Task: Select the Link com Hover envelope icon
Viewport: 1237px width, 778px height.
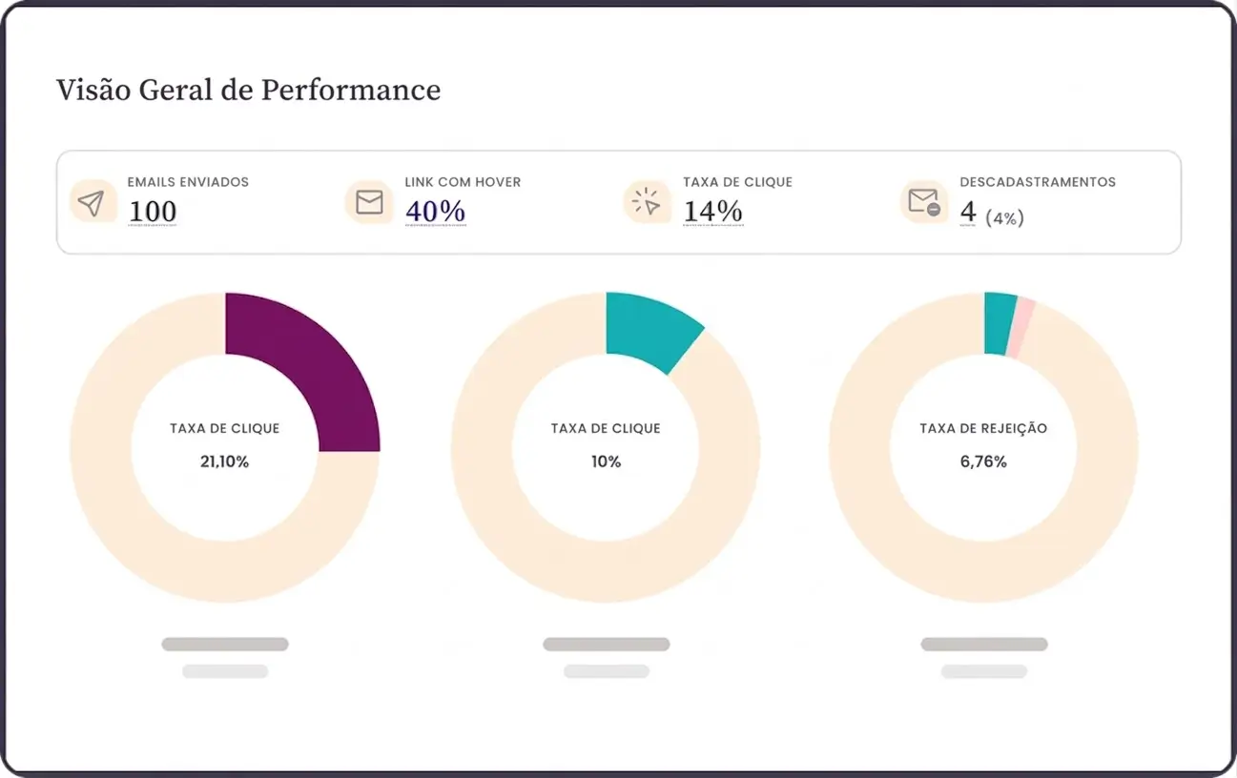Action: pyautogui.click(x=368, y=200)
